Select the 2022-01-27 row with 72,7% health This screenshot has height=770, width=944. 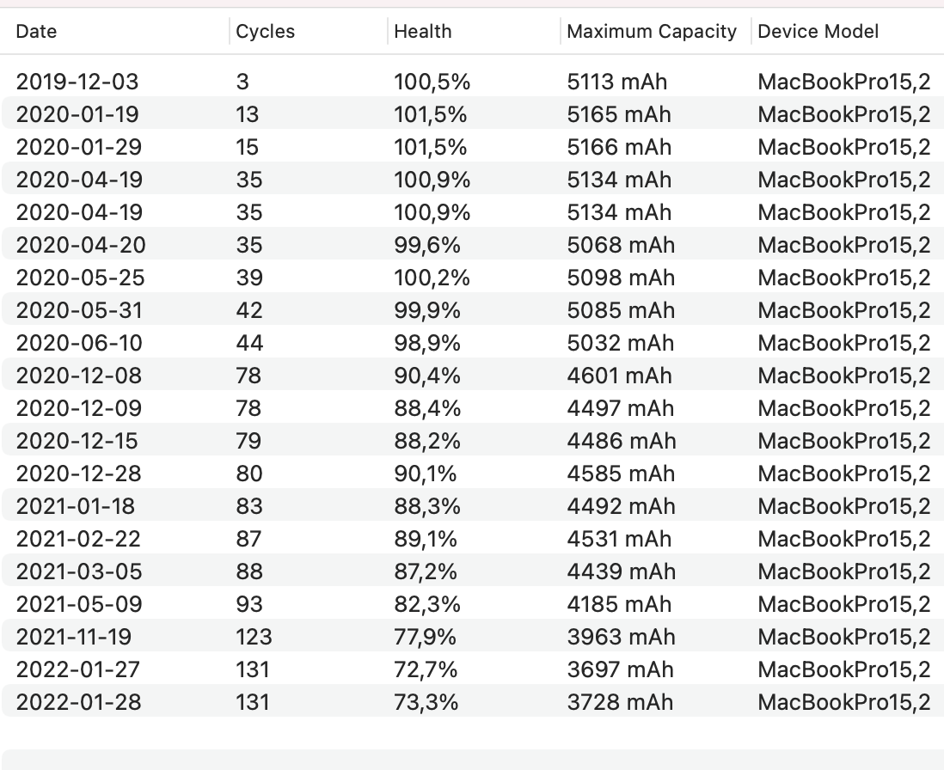(x=473, y=669)
